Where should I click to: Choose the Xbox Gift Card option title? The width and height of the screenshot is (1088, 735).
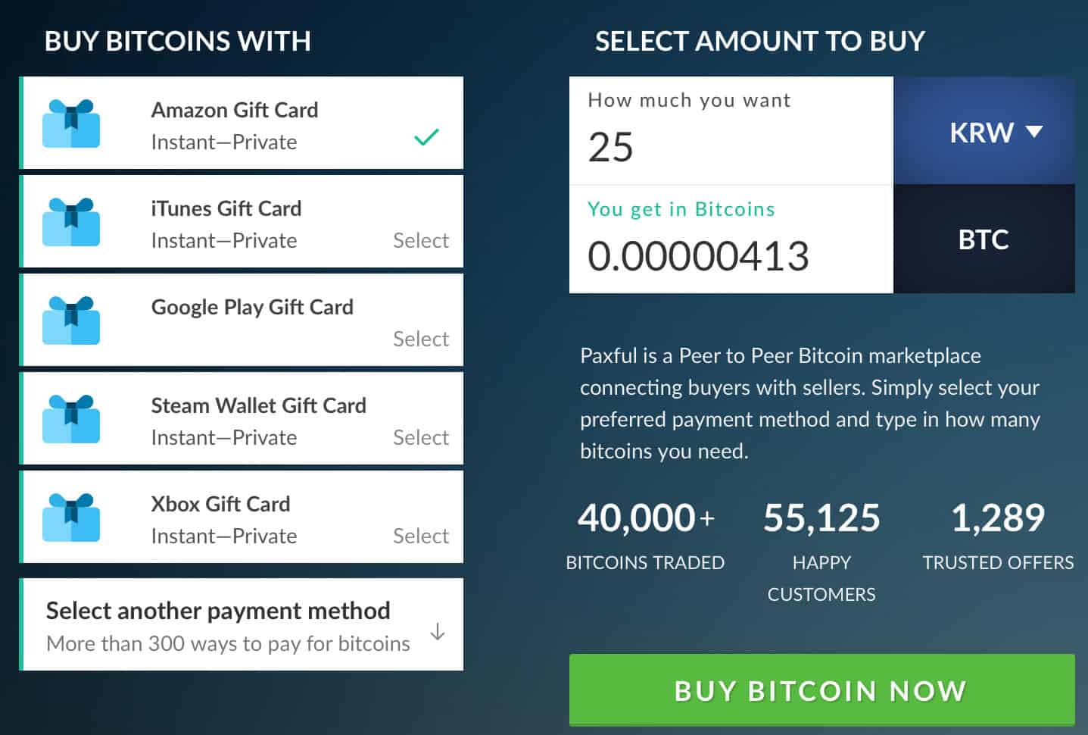click(x=220, y=504)
